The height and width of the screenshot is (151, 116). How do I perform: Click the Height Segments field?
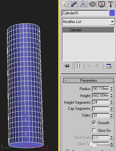click(x=101, y=102)
